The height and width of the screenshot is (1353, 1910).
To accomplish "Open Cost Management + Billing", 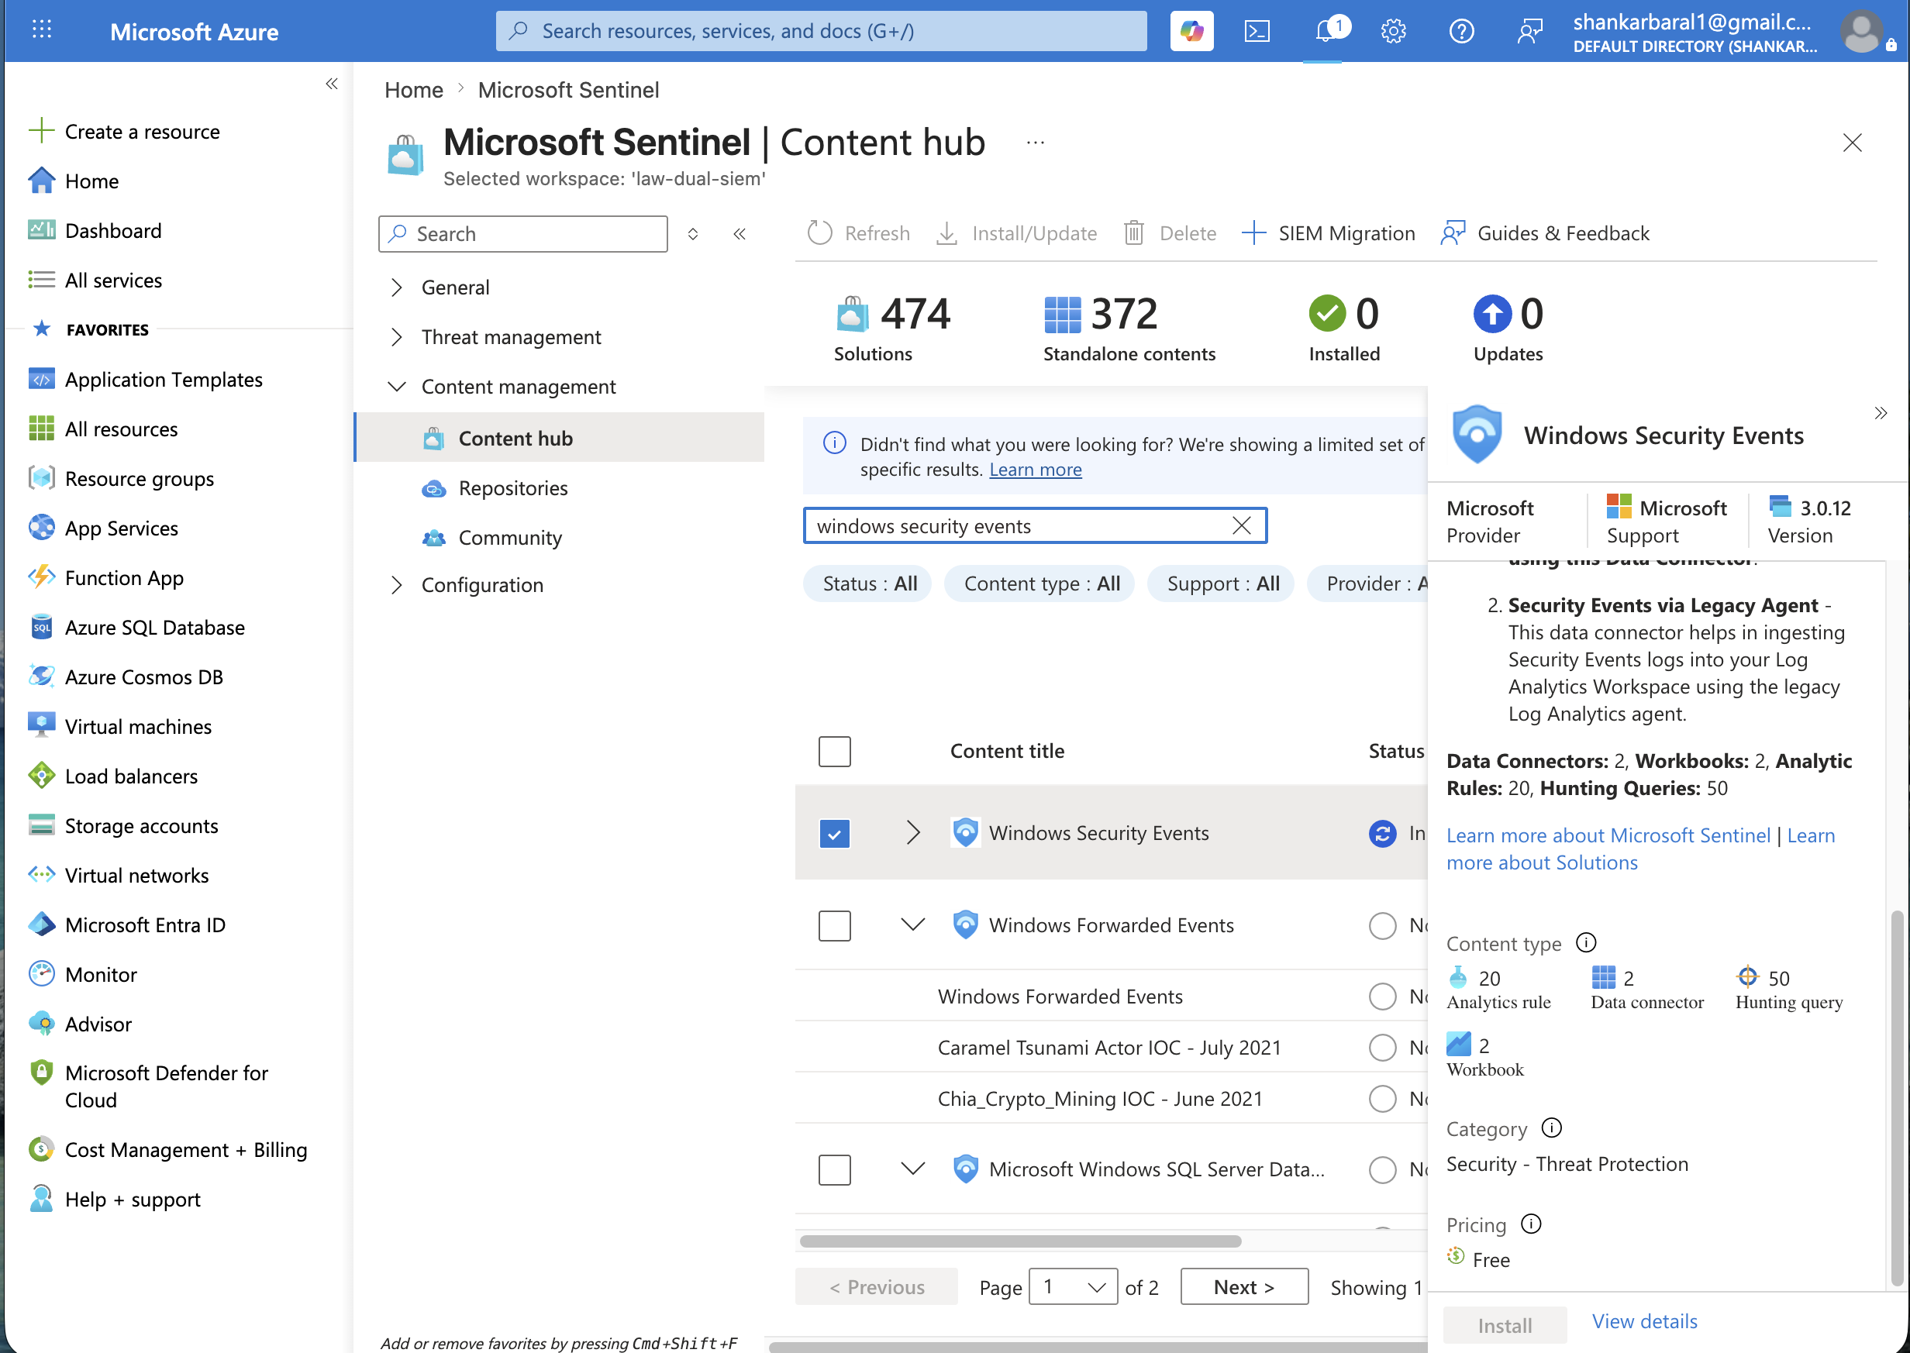I will [186, 1150].
